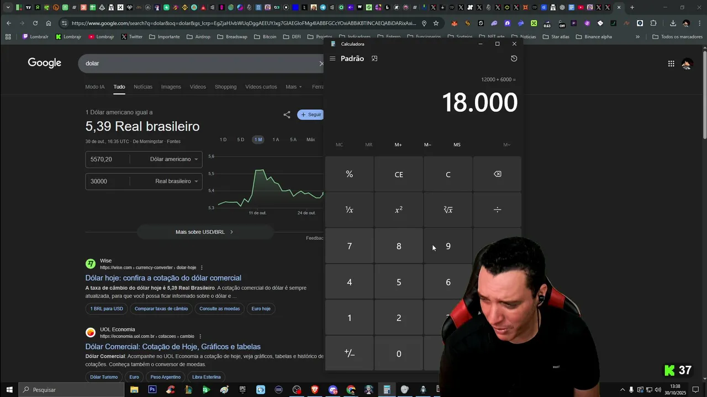Image resolution: width=707 pixels, height=397 pixels.
Task: Go to the browser home page
Action: click(49, 23)
